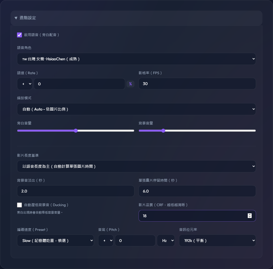This screenshot has height=269, width=273.
Task: Click the 旁白出現時會自動降低背景音量 hint text
Action: (x=40, y=212)
